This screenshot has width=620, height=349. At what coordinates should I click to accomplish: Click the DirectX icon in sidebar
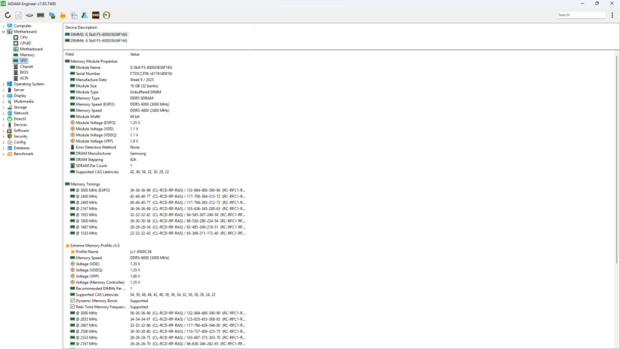(10, 119)
